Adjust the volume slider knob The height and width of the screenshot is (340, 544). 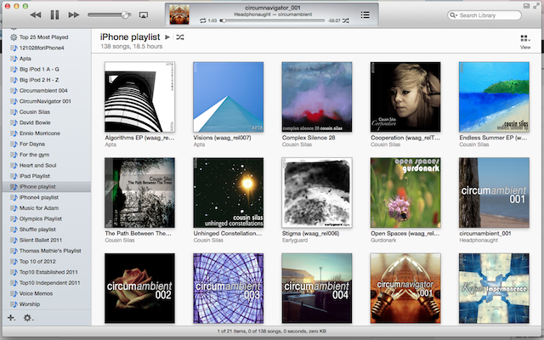click(125, 15)
